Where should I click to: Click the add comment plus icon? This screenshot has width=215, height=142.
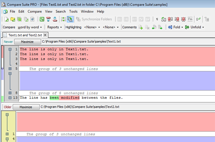pos(141,27)
